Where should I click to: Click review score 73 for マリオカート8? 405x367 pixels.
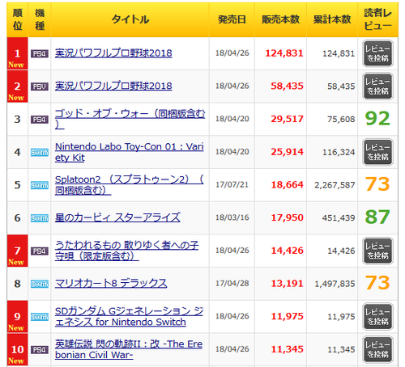[377, 283]
